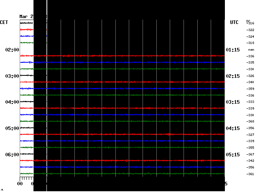Select the -355 DC value
256x194 pixels.
point(250,148)
